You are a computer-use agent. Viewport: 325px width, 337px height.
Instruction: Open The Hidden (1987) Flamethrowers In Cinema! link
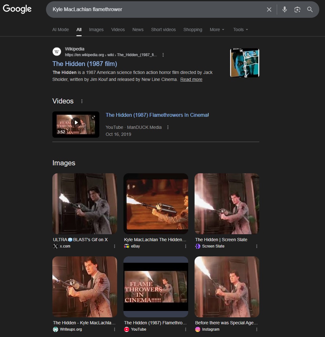coord(157,115)
